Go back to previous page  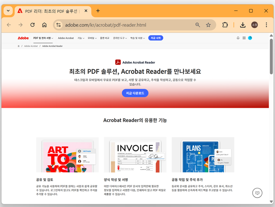click(x=9, y=25)
